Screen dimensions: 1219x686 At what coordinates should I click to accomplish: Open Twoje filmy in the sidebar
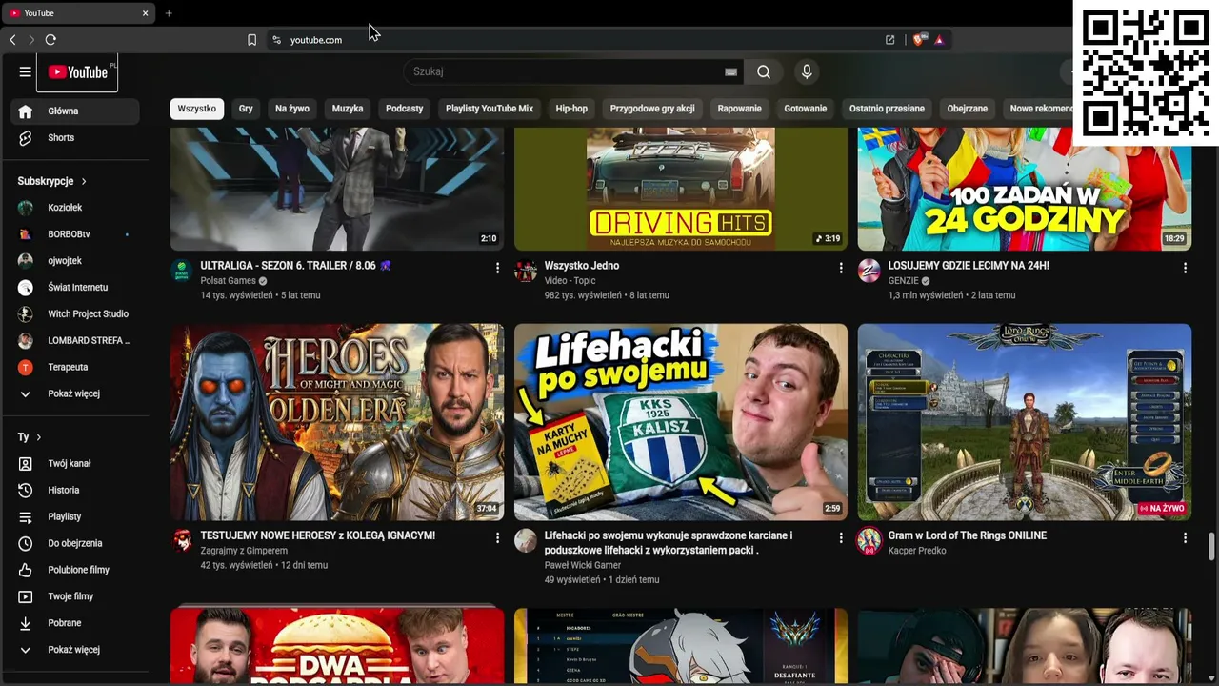point(75,596)
